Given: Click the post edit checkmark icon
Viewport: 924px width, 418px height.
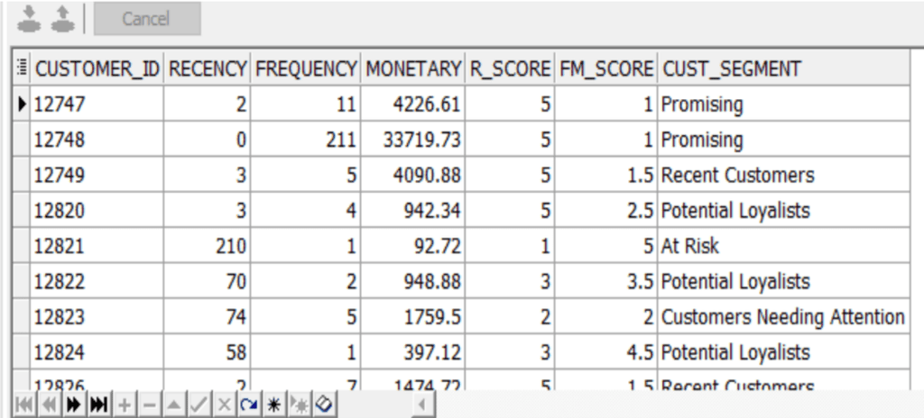Looking at the screenshot, I should click(199, 404).
